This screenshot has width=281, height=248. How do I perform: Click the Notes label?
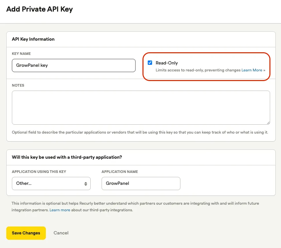[18, 85]
